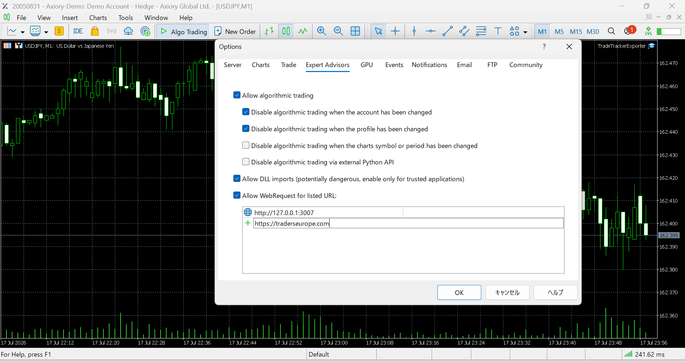Open the File menu
Viewport: 685px width, 362px height.
coord(21,17)
